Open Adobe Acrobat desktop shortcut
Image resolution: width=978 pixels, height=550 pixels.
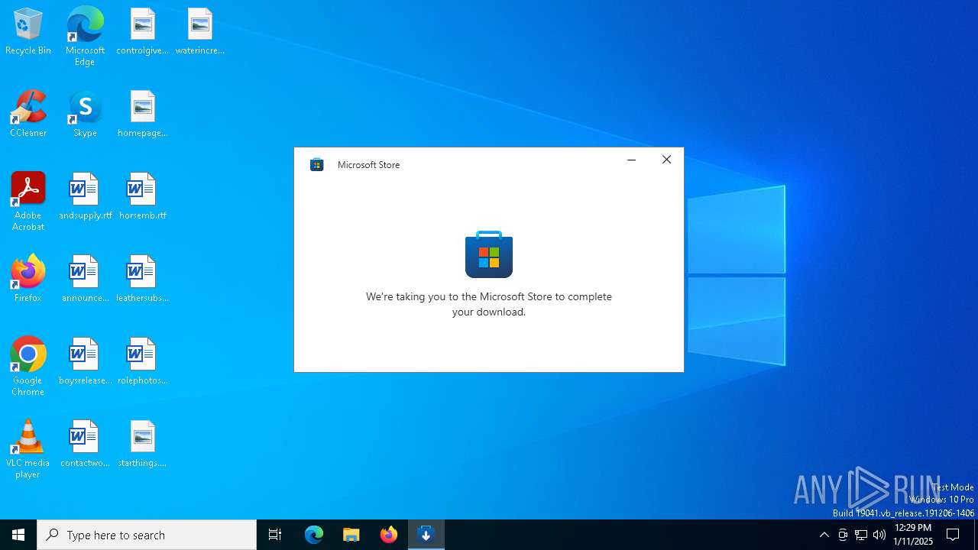[x=28, y=202]
